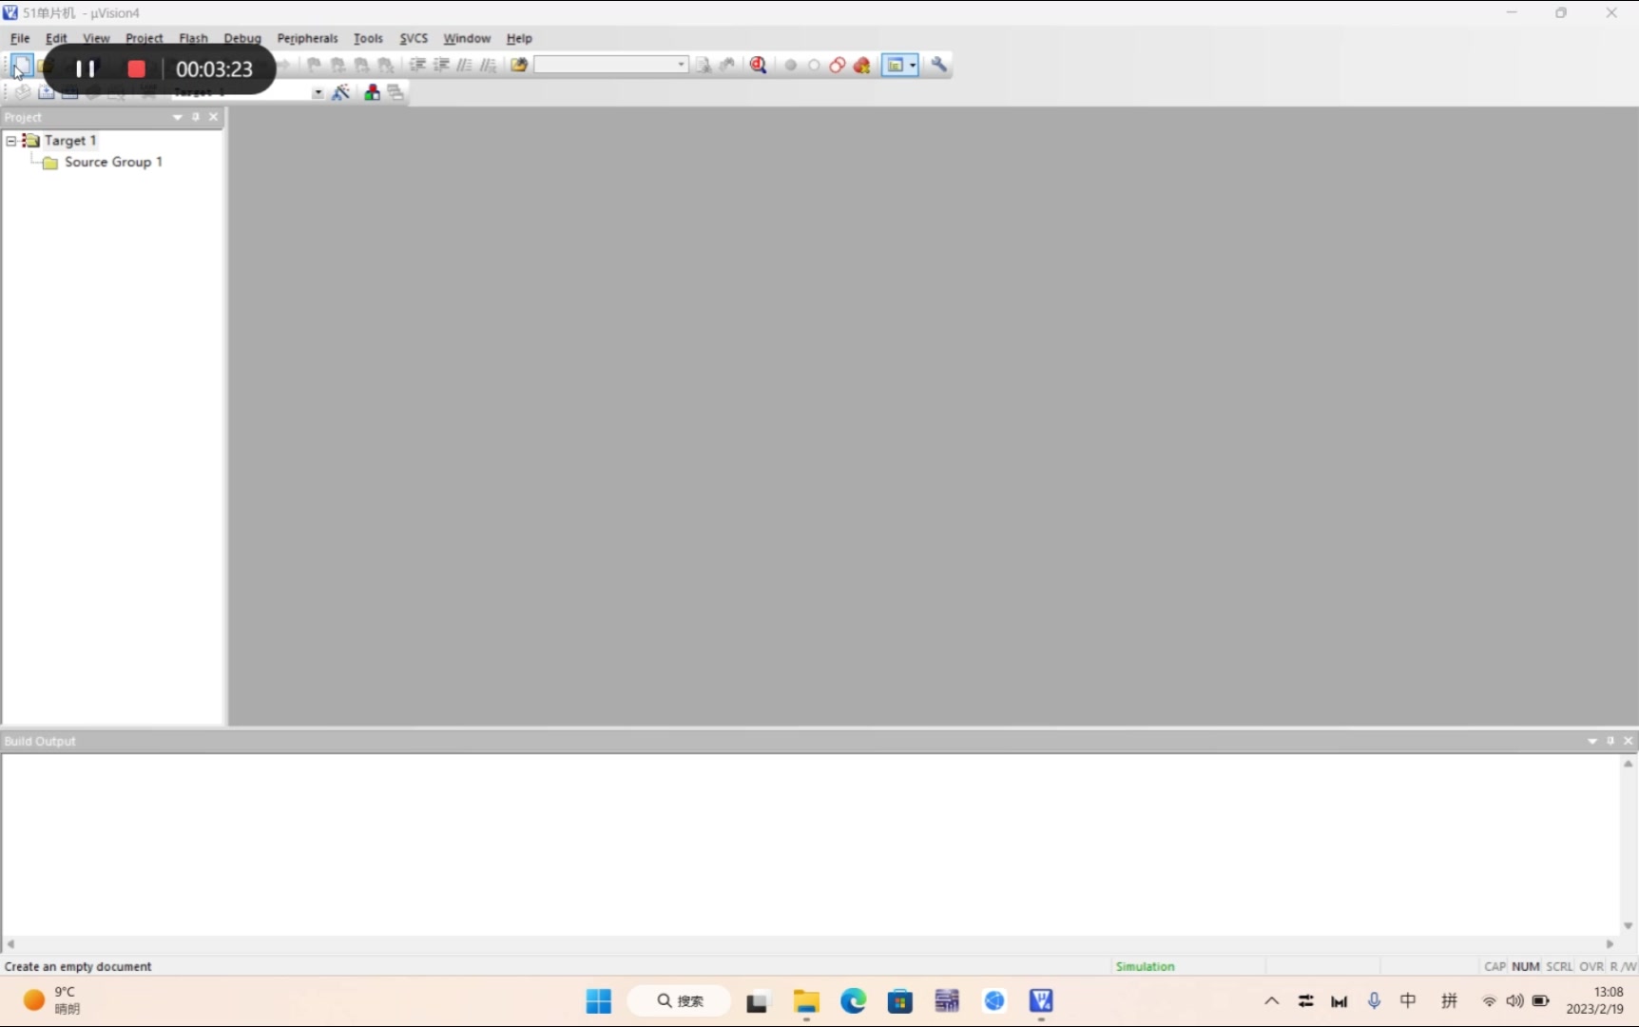Viewport: 1639px width, 1027px height.
Task: Open the Build Output position dropdown
Action: [1592, 741]
